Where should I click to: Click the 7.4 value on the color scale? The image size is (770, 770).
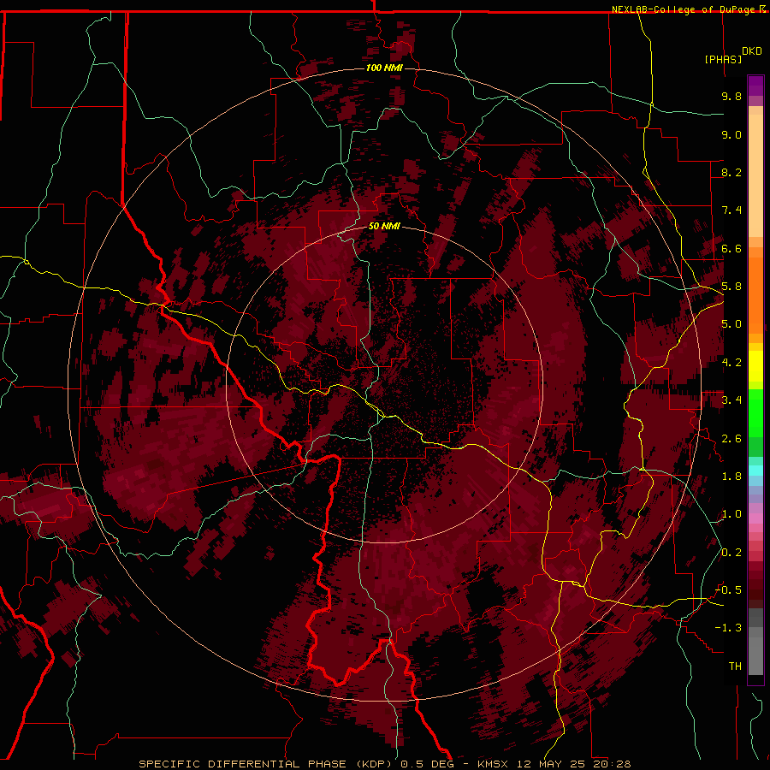pos(731,210)
